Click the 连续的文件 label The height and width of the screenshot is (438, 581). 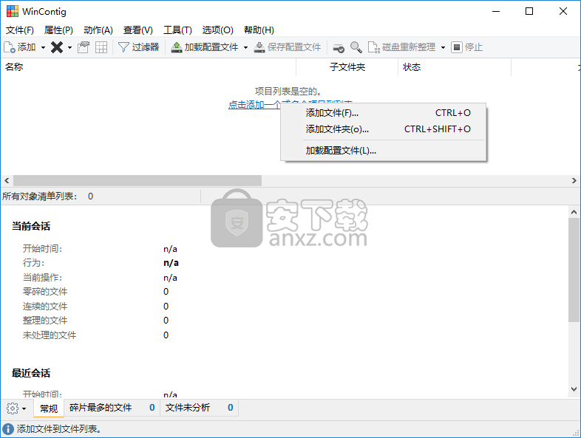45,307
